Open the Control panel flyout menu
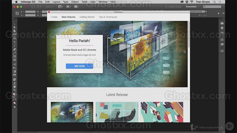 tap(223, 13)
